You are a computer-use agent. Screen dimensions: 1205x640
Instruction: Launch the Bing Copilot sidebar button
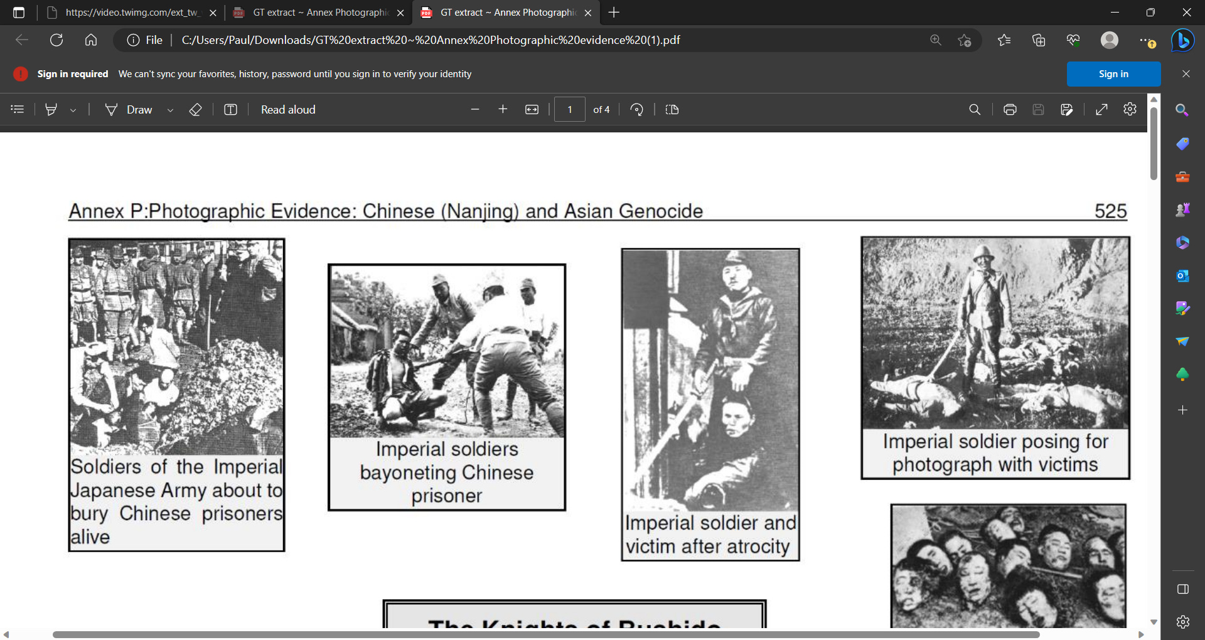coord(1183,40)
